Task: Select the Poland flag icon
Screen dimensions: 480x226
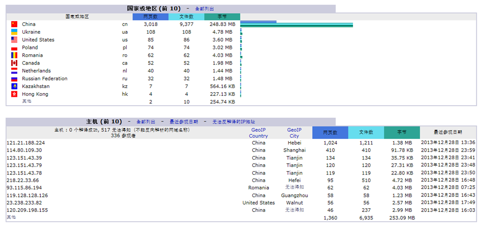Action: click(x=14, y=48)
